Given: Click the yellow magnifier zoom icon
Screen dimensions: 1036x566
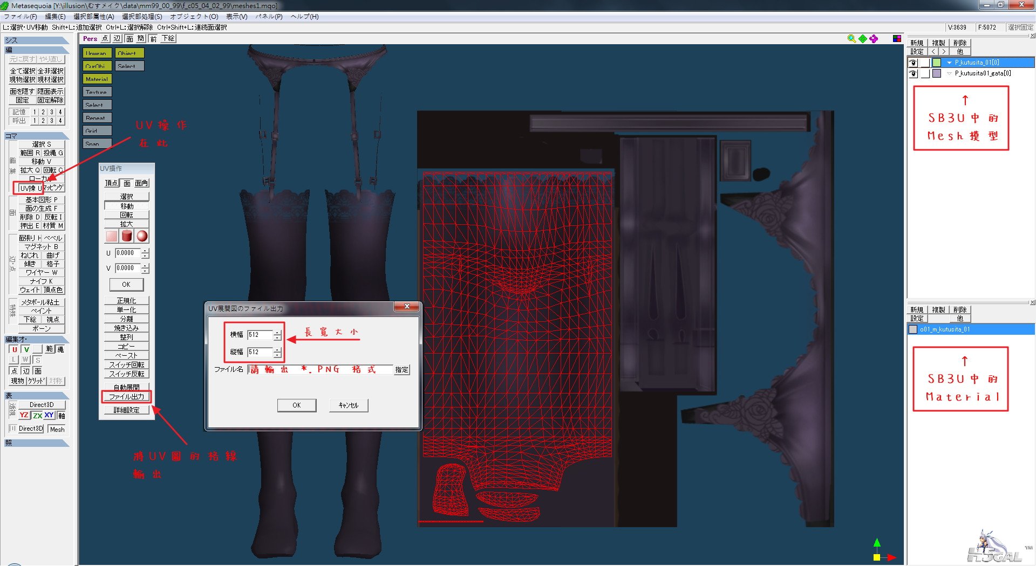Looking at the screenshot, I should tap(851, 39).
